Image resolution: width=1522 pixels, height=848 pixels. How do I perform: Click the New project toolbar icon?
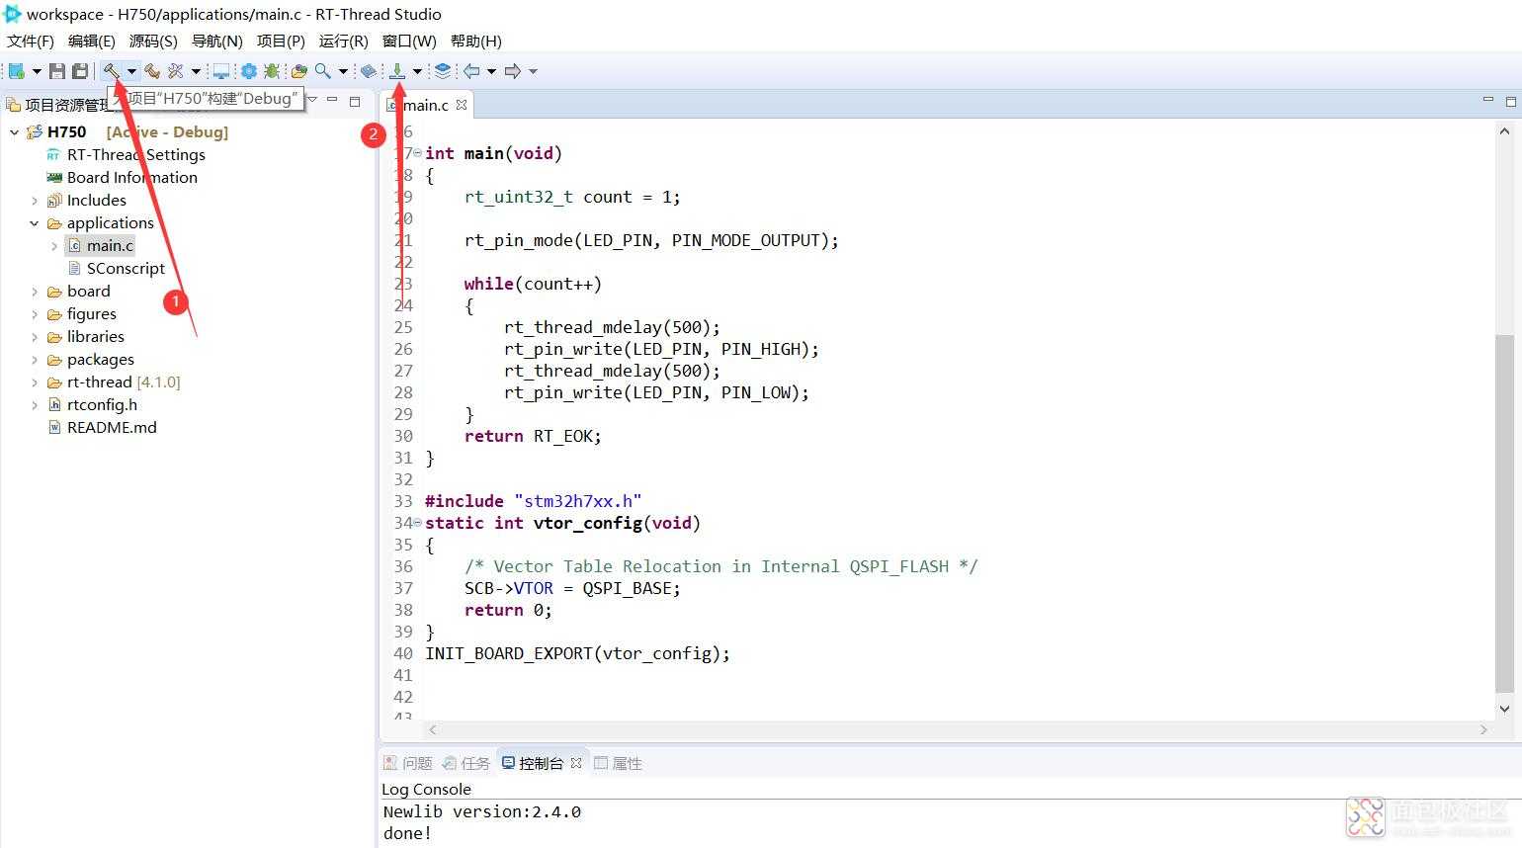pyautogui.click(x=16, y=71)
